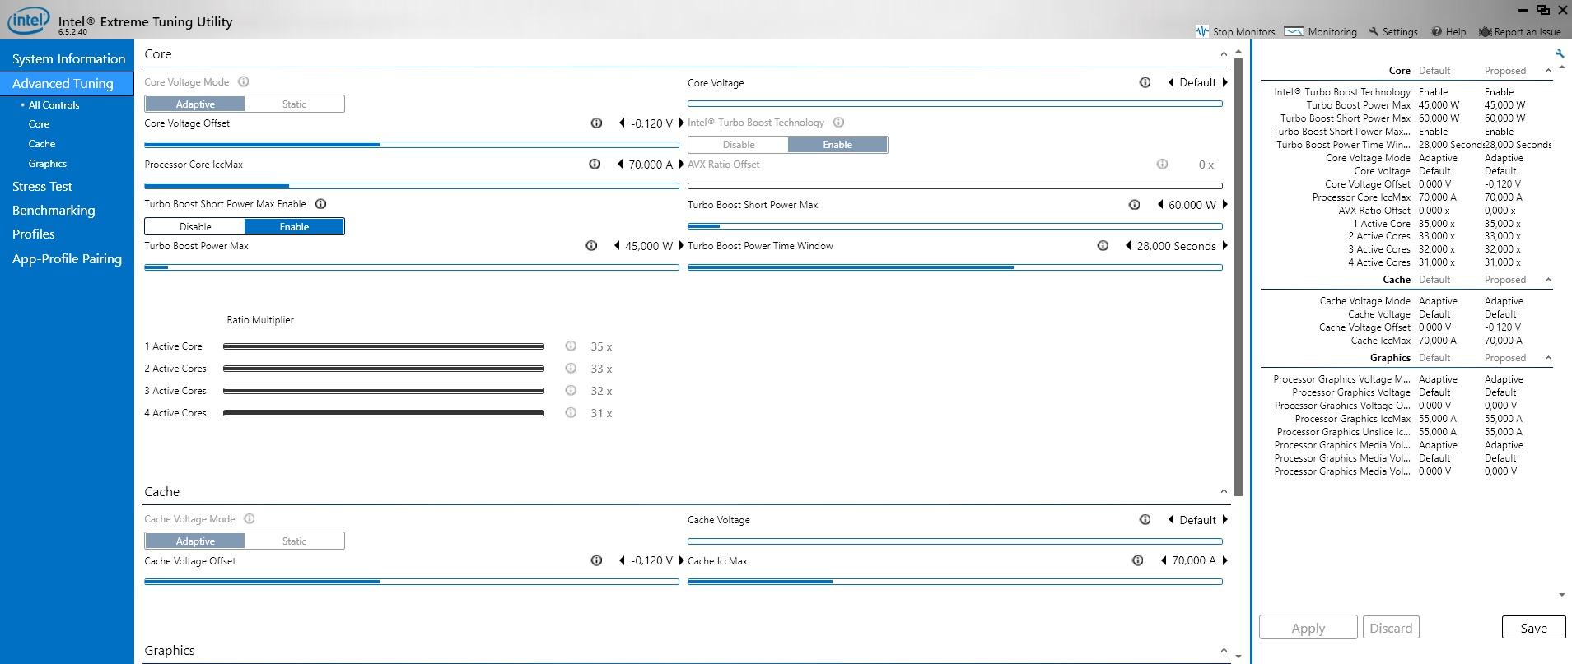1572x664 pixels.
Task: Click the Save button
Action: click(1533, 628)
